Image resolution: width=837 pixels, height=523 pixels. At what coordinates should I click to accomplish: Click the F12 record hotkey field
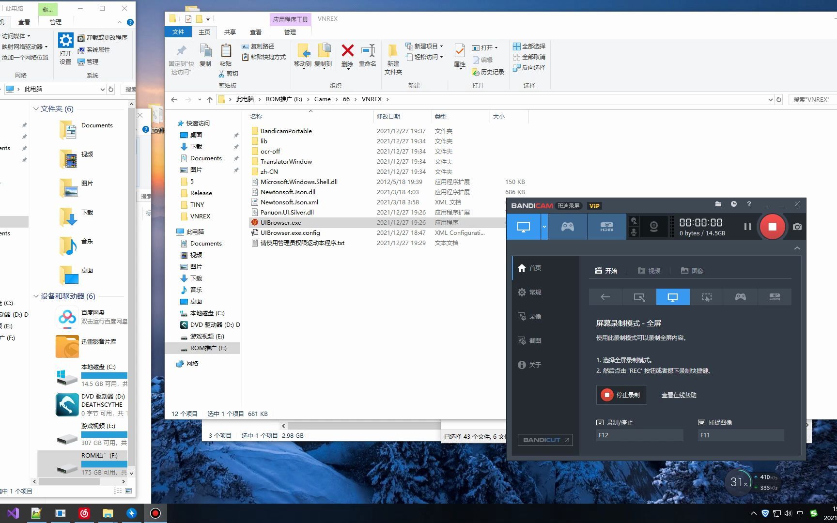[639, 435]
